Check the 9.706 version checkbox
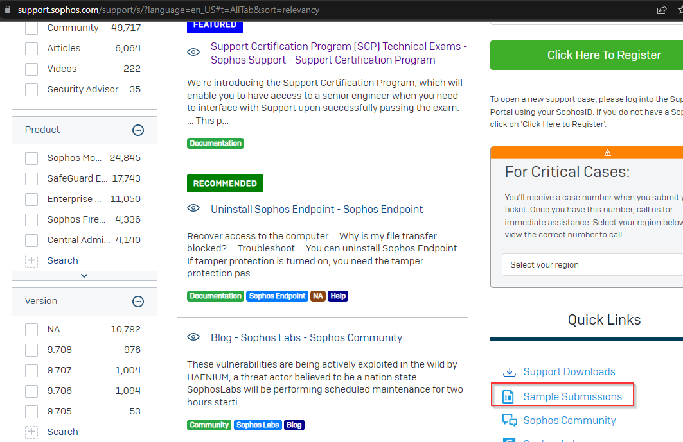Viewport: 683px width, 442px height. (31, 391)
